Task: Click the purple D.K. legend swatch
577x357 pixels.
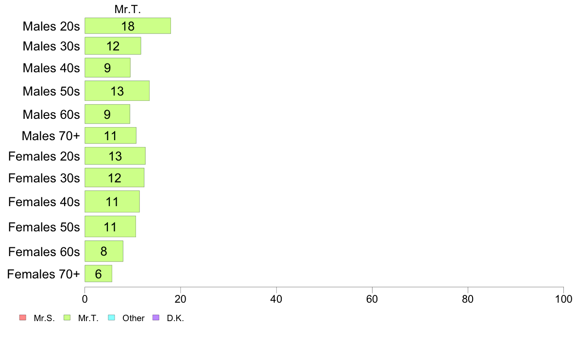Action: click(x=156, y=318)
